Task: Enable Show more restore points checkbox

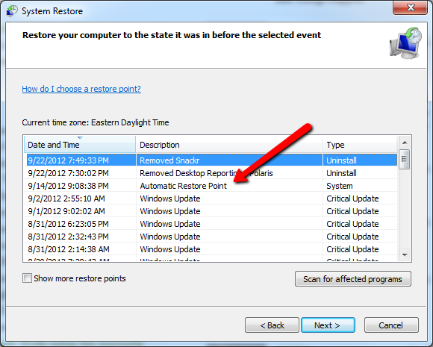Action: point(27,278)
